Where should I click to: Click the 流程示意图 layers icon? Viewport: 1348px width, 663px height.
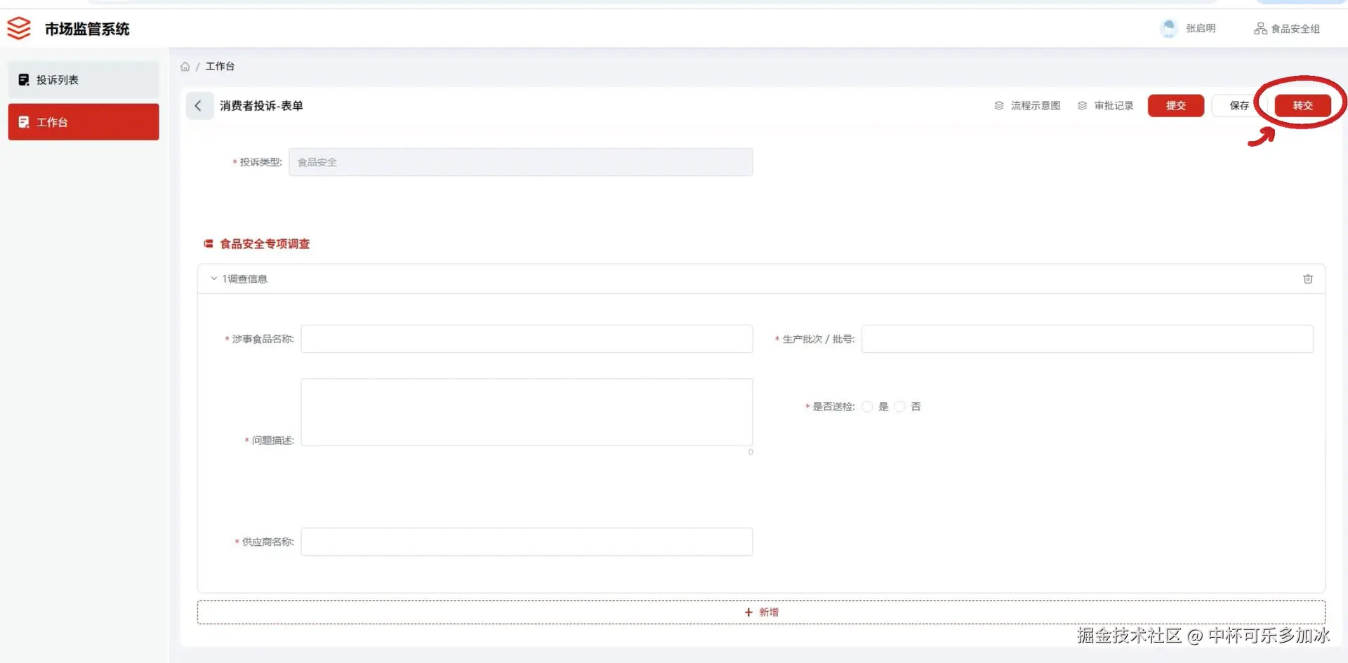pyautogui.click(x=999, y=106)
